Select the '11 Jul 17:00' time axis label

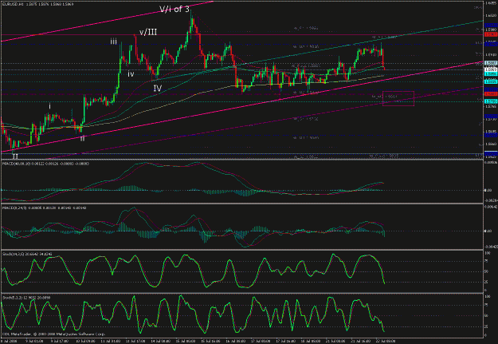pyautogui.click(x=135, y=341)
